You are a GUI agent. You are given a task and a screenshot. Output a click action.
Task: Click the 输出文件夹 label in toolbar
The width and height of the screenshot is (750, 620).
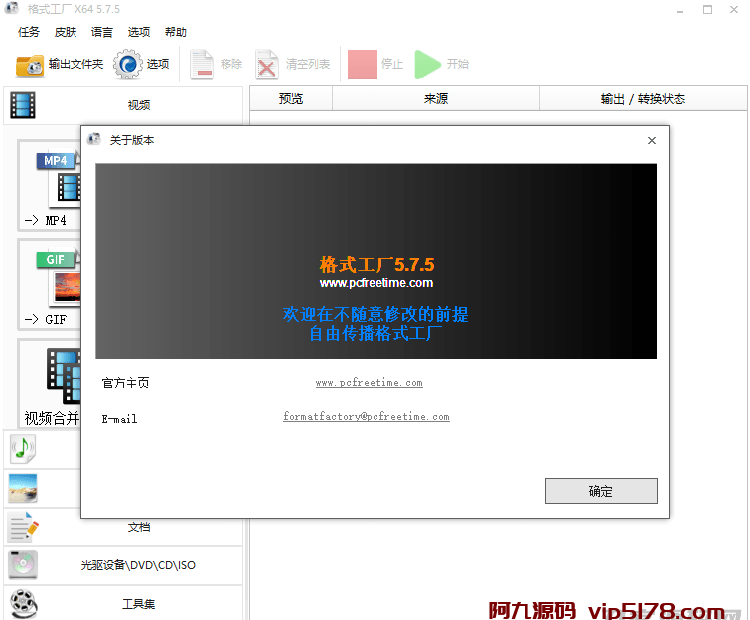coord(75,64)
